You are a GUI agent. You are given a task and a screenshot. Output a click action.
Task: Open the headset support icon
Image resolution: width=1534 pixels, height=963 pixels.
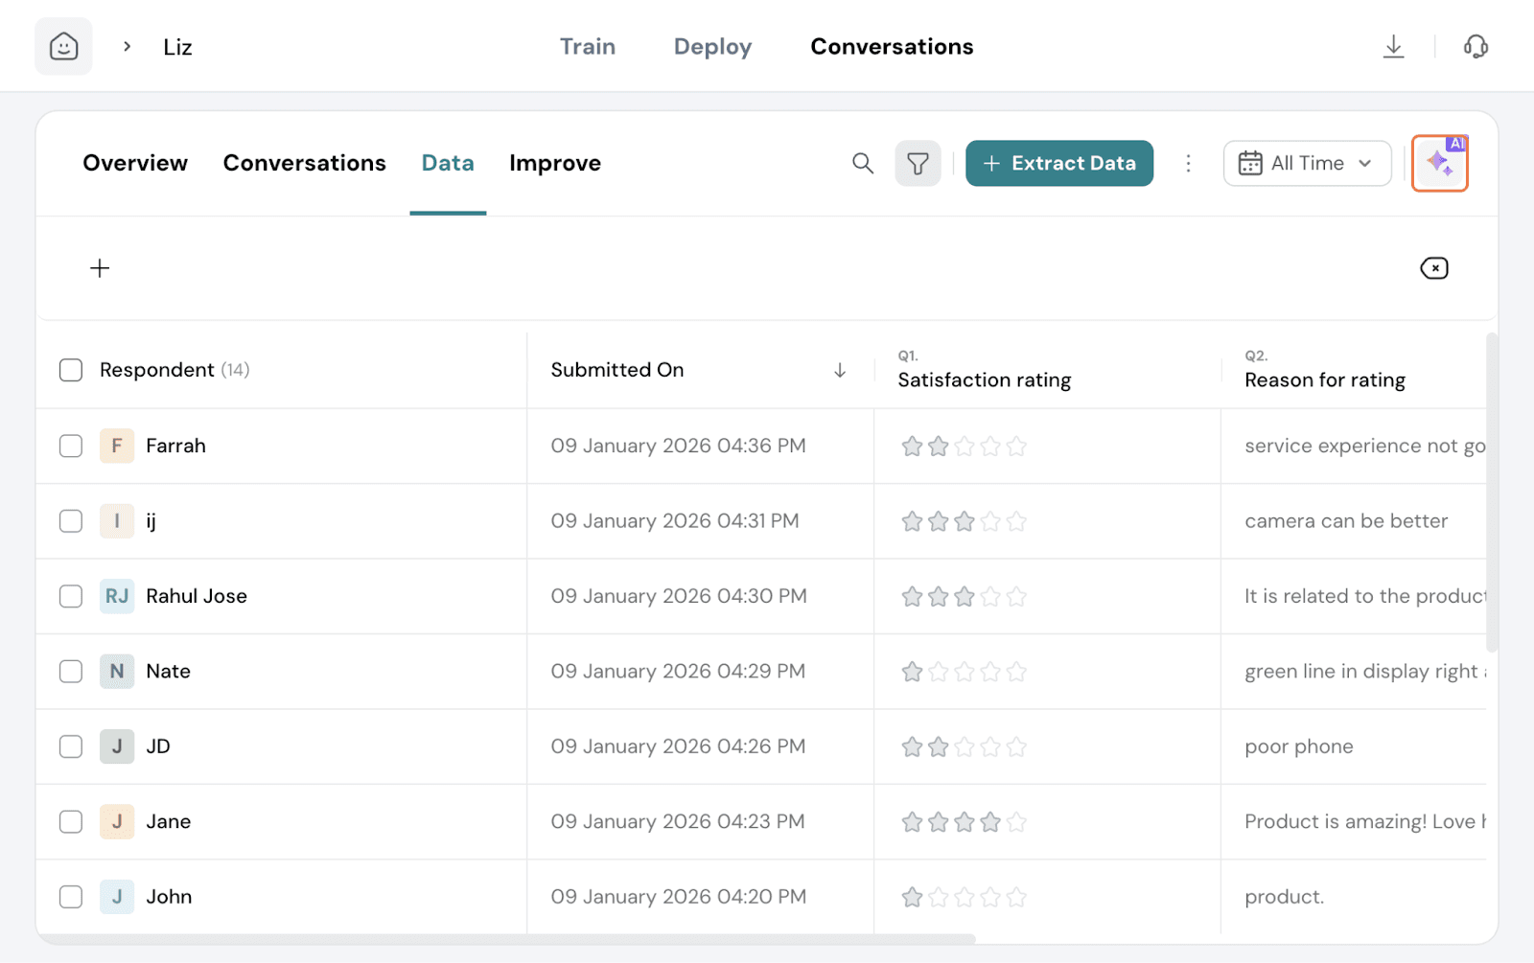pyautogui.click(x=1476, y=46)
